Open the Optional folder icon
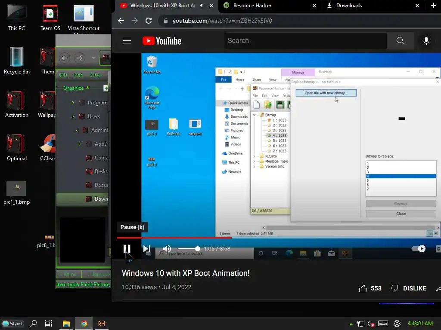The height and width of the screenshot is (330, 441). [17, 147]
